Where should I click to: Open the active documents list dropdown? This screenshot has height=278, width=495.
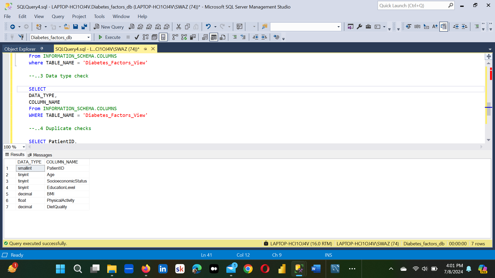tap(490, 49)
